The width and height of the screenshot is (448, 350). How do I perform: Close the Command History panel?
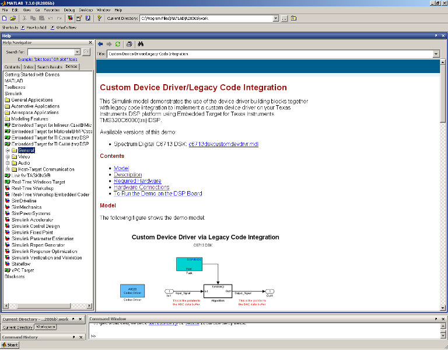click(x=80, y=337)
